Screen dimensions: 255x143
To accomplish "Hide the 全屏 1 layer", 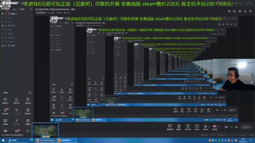I will [x=3, y=45].
